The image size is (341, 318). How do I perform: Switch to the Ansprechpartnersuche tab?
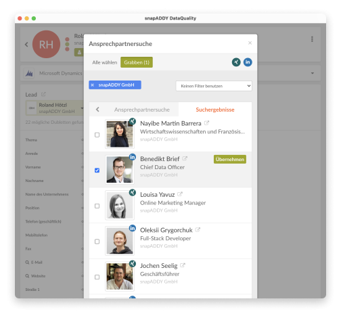(x=142, y=110)
